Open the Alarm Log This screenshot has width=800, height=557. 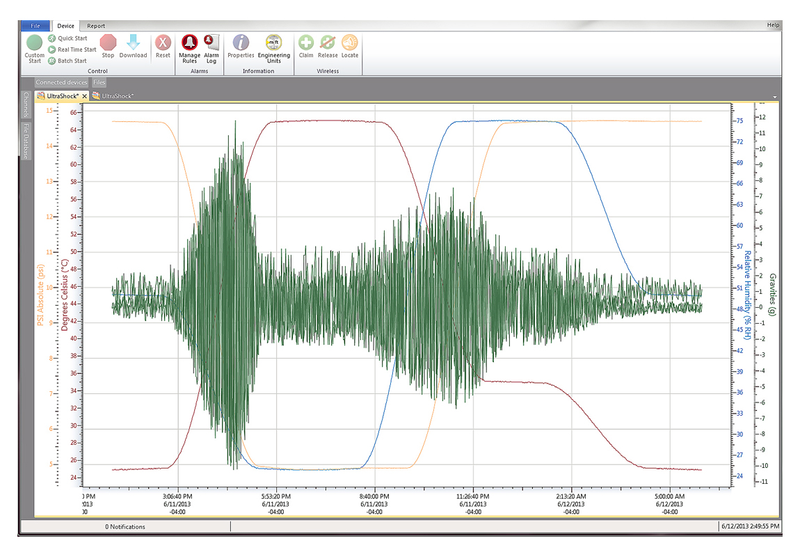click(x=211, y=43)
